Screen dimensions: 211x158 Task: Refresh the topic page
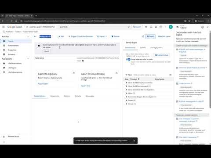click(x=143, y=36)
